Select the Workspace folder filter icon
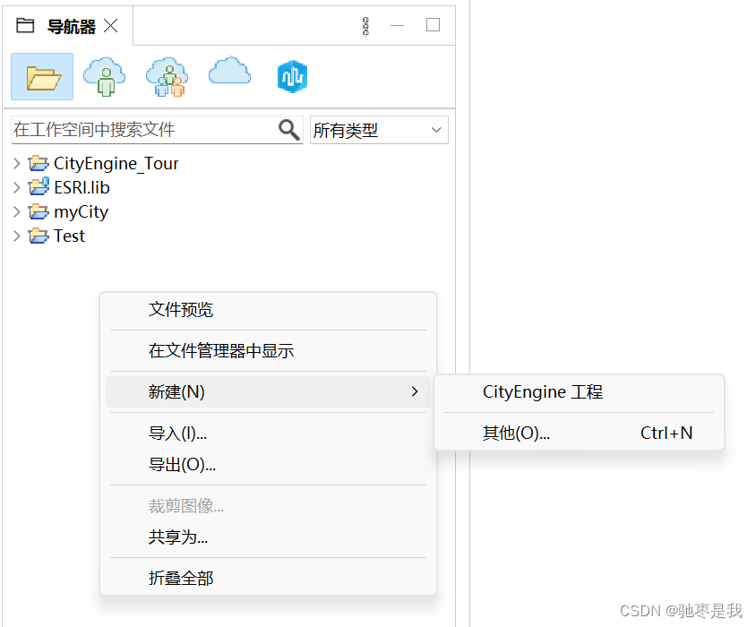 [x=41, y=77]
